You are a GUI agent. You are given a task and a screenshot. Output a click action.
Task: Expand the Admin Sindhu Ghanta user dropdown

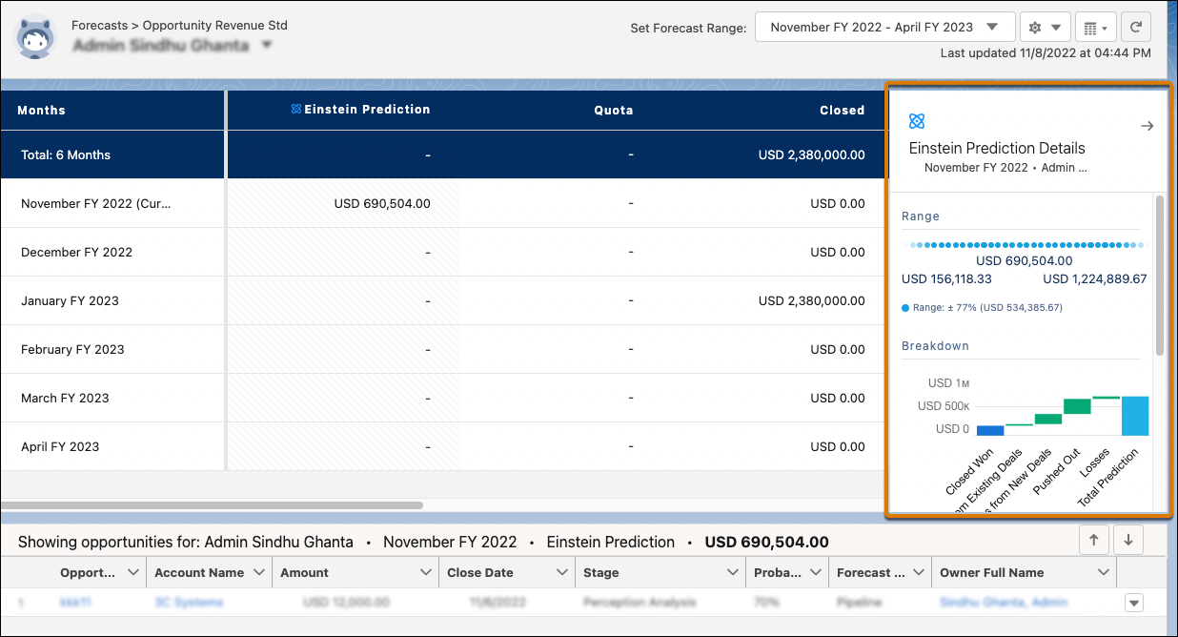click(x=267, y=45)
